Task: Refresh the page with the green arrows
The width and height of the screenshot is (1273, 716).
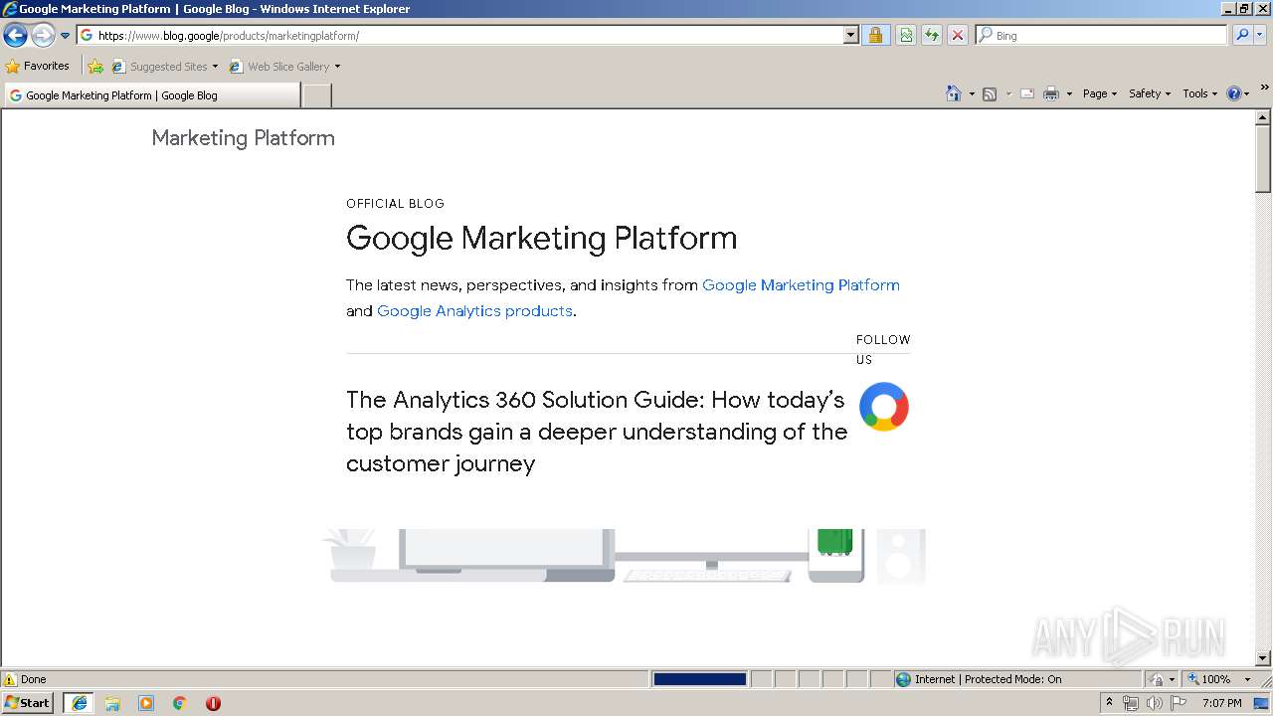Action: point(932,35)
